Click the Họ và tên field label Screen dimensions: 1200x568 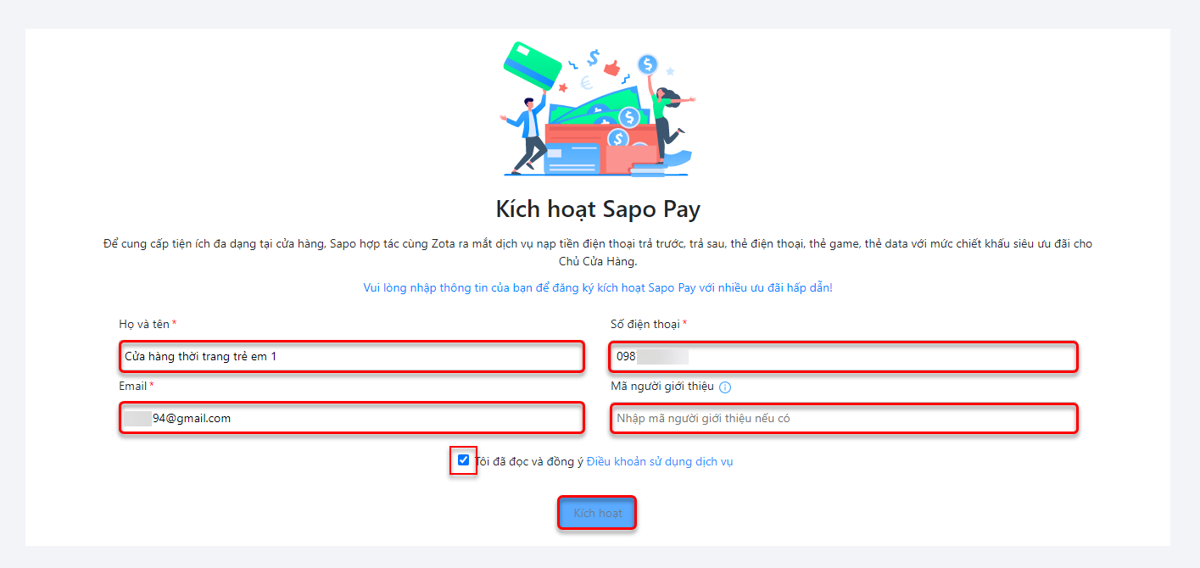coord(144,325)
